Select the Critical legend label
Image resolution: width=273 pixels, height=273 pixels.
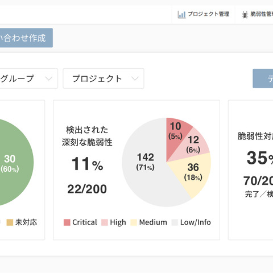pyautogui.click(x=85, y=222)
